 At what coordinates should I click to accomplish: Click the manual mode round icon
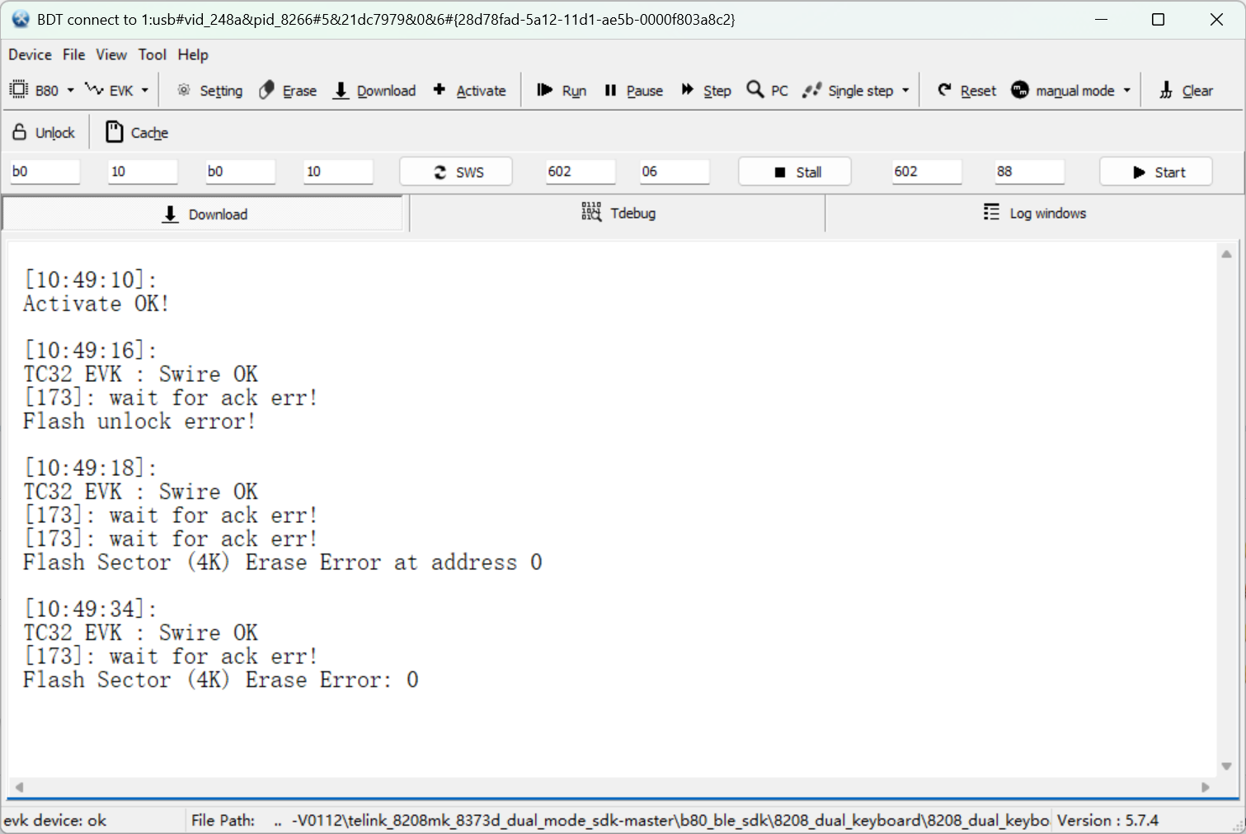click(1020, 89)
